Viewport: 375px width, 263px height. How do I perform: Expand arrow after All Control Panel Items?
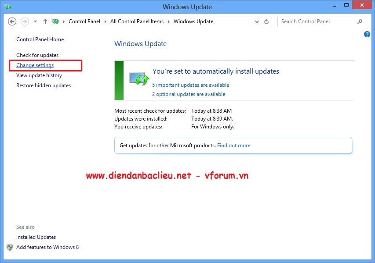pyautogui.click(x=169, y=21)
